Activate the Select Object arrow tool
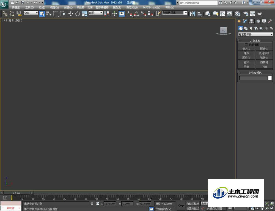Viewport: 275px width, 211px height. tap(42, 13)
